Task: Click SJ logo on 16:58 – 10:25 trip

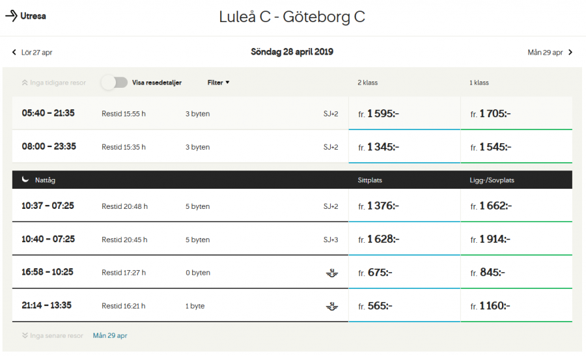Action: 332,273
